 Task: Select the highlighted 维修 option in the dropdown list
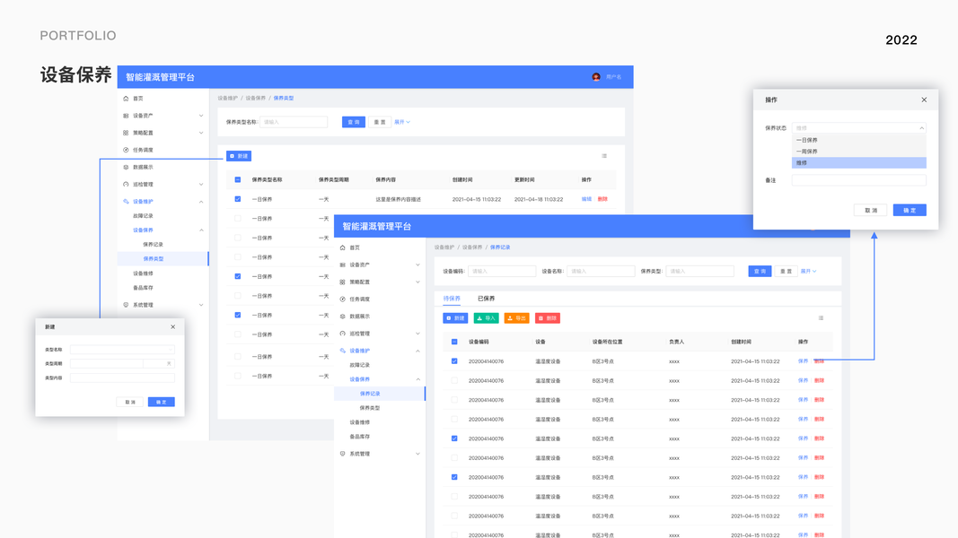tap(859, 163)
